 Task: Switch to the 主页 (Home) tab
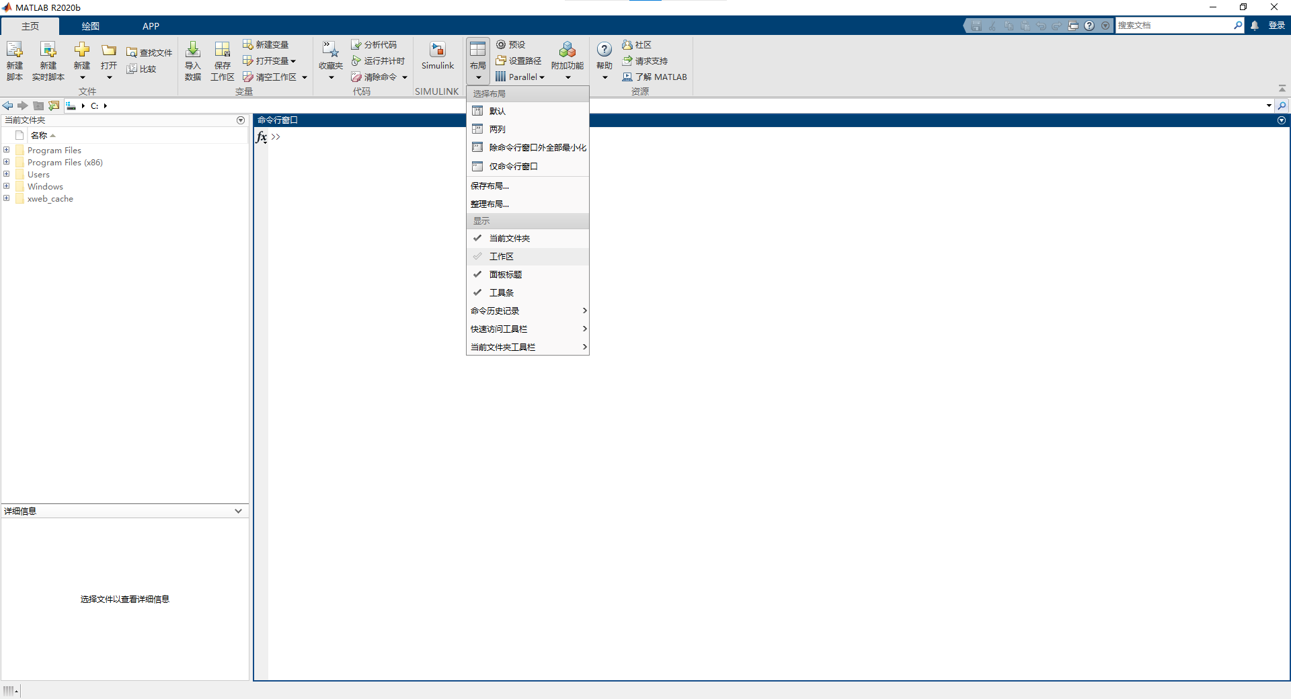click(30, 26)
